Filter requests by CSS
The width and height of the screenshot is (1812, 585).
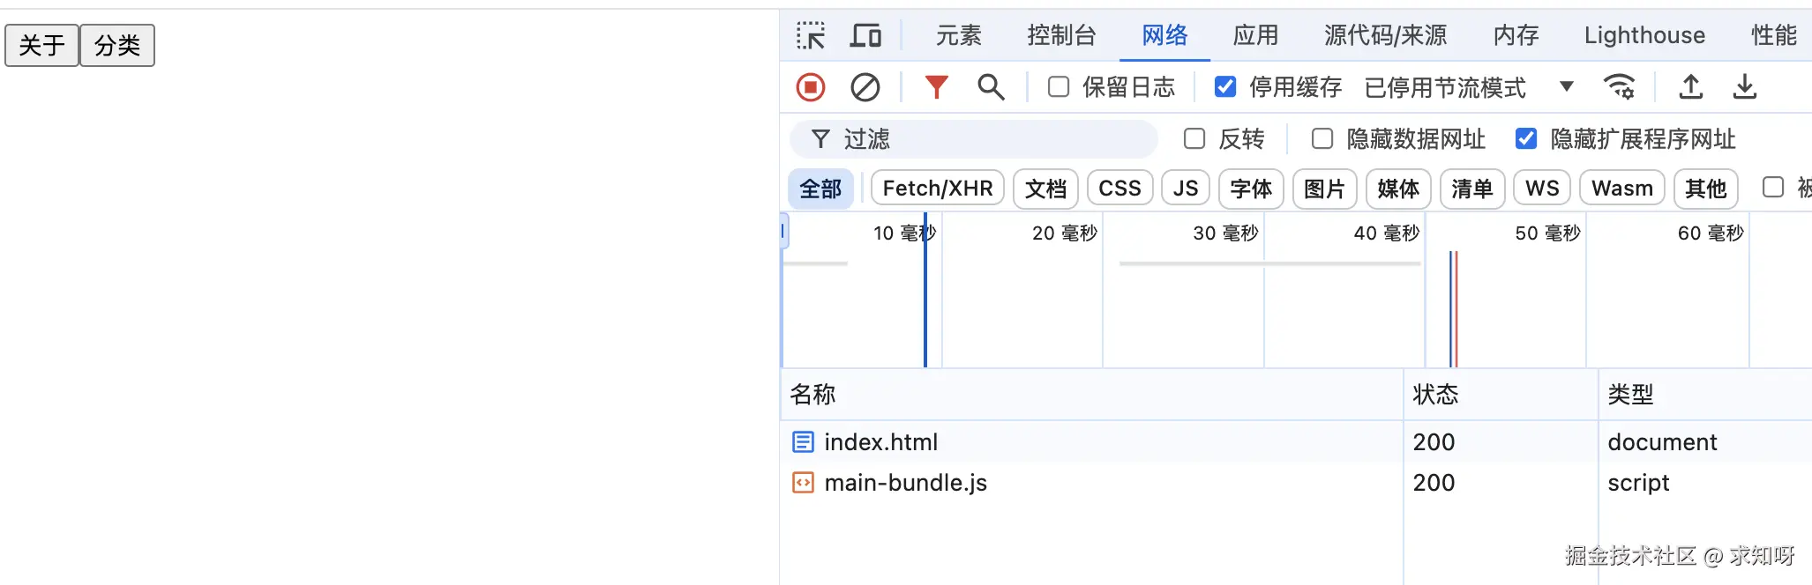pyautogui.click(x=1119, y=189)
